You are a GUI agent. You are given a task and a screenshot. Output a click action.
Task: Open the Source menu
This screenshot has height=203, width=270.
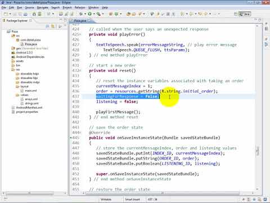[29, 7]
